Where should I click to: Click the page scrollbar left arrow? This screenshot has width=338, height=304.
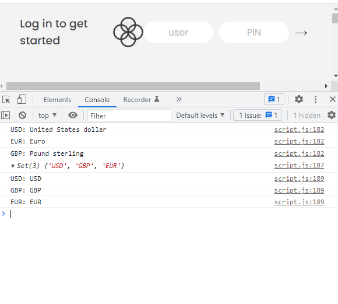pos(2,86)
